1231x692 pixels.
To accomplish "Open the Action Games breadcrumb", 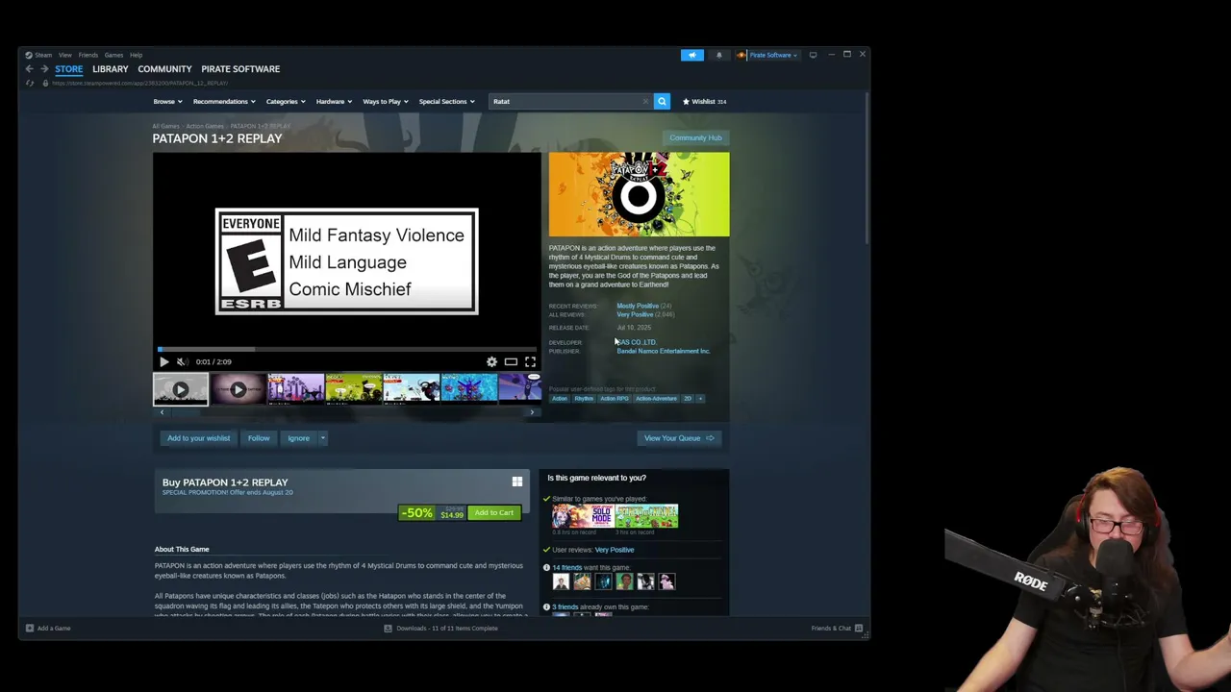I will coord(205,126).
